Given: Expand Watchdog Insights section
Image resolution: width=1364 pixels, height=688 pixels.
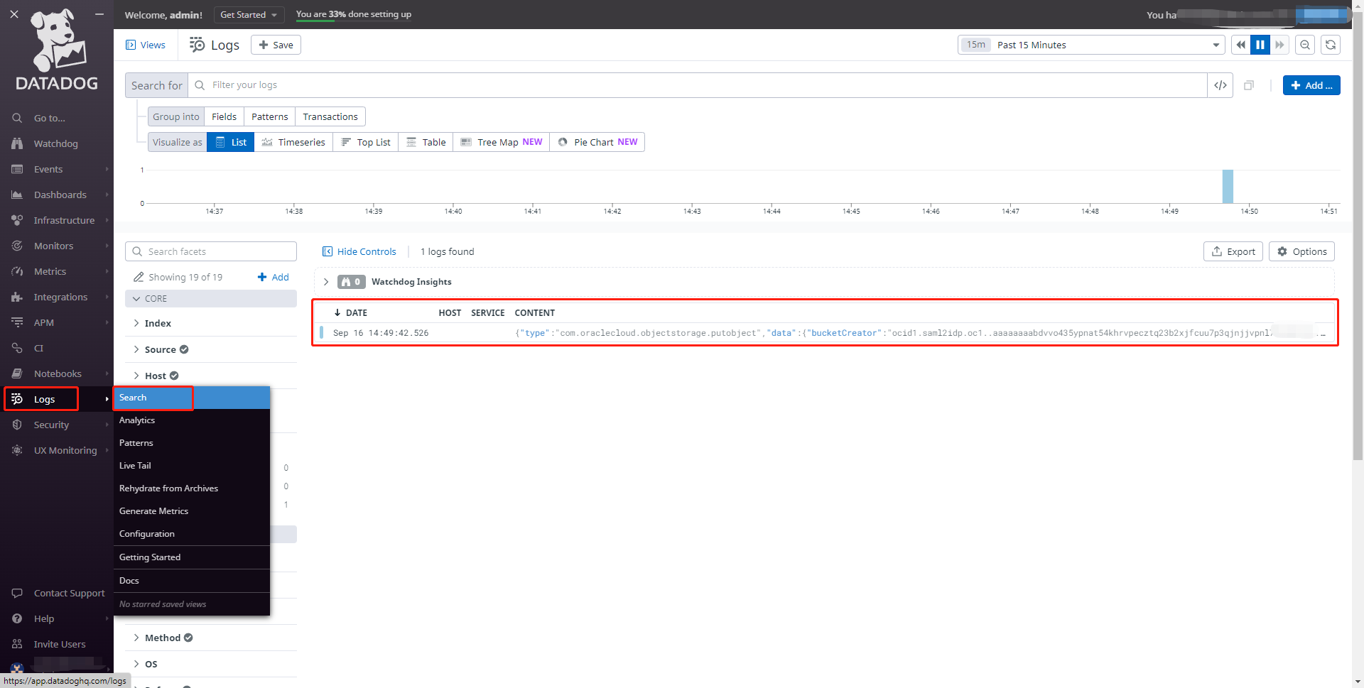Looking at the screenshot, I should pyautogui.click(x=326, y=282).
